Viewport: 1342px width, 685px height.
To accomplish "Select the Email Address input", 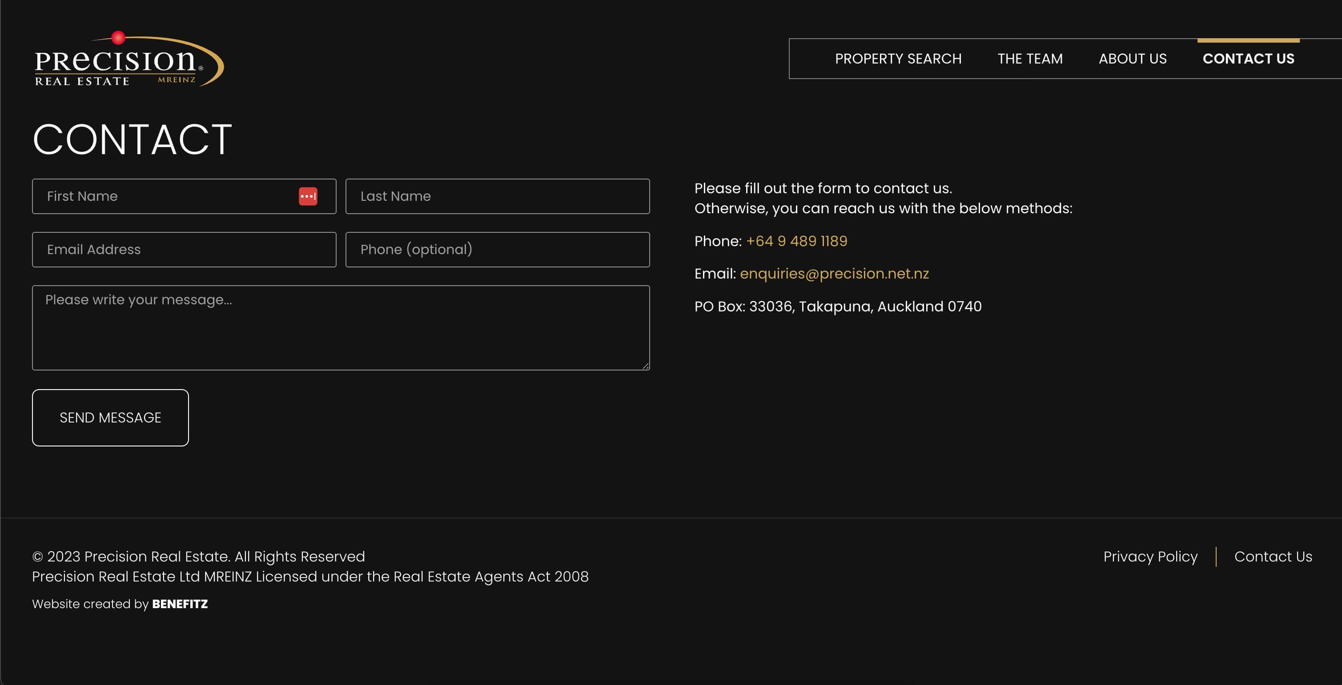I will [x=184, y=249].
